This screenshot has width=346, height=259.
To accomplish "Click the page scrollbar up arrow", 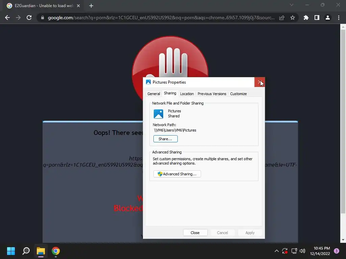I will pos(343,27).
